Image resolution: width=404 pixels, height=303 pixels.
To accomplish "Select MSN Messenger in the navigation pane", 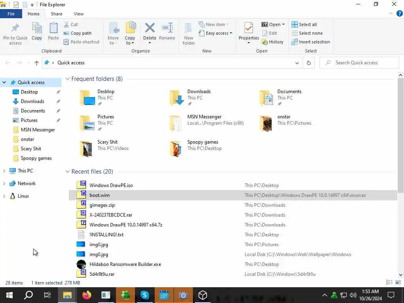I will point(37,130).
